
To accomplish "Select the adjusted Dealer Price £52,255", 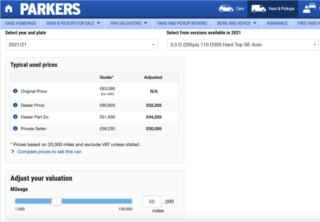I will click(x=154, y=105).
